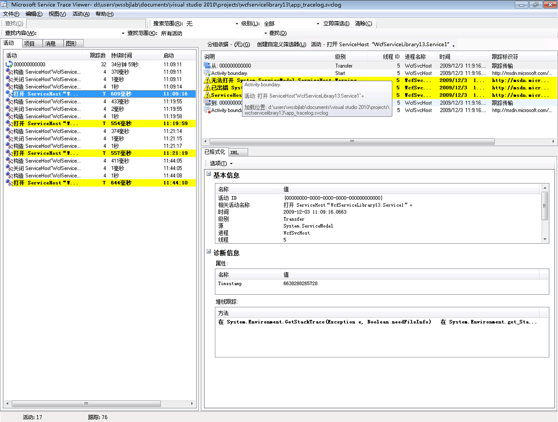
Task: Switch to the 图形 tab
Action: click(x=71, y=44)
